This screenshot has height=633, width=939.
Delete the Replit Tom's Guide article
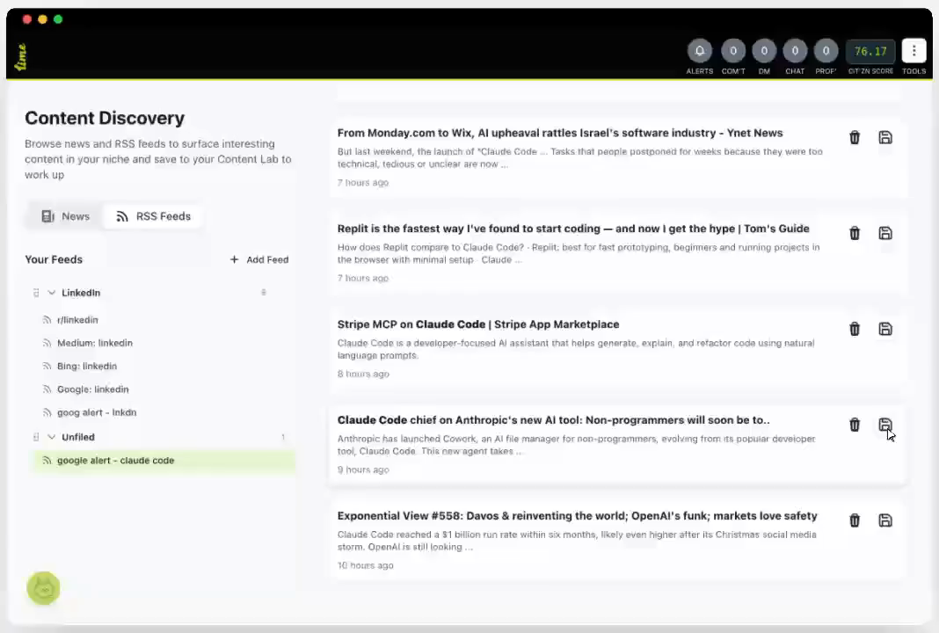coord(855,234)
